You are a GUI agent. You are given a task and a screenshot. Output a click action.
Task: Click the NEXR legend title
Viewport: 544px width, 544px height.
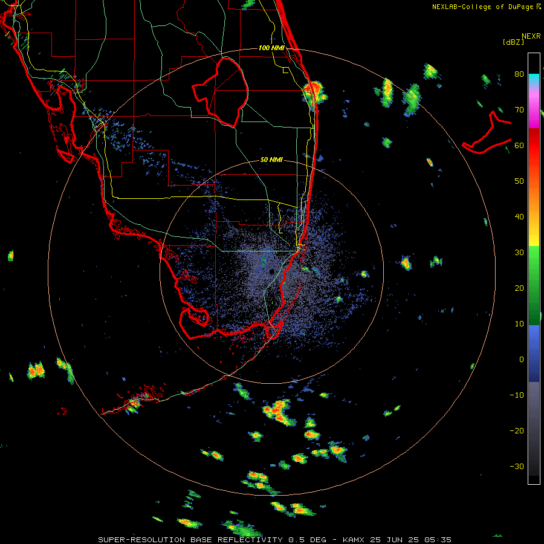(531, 36)
